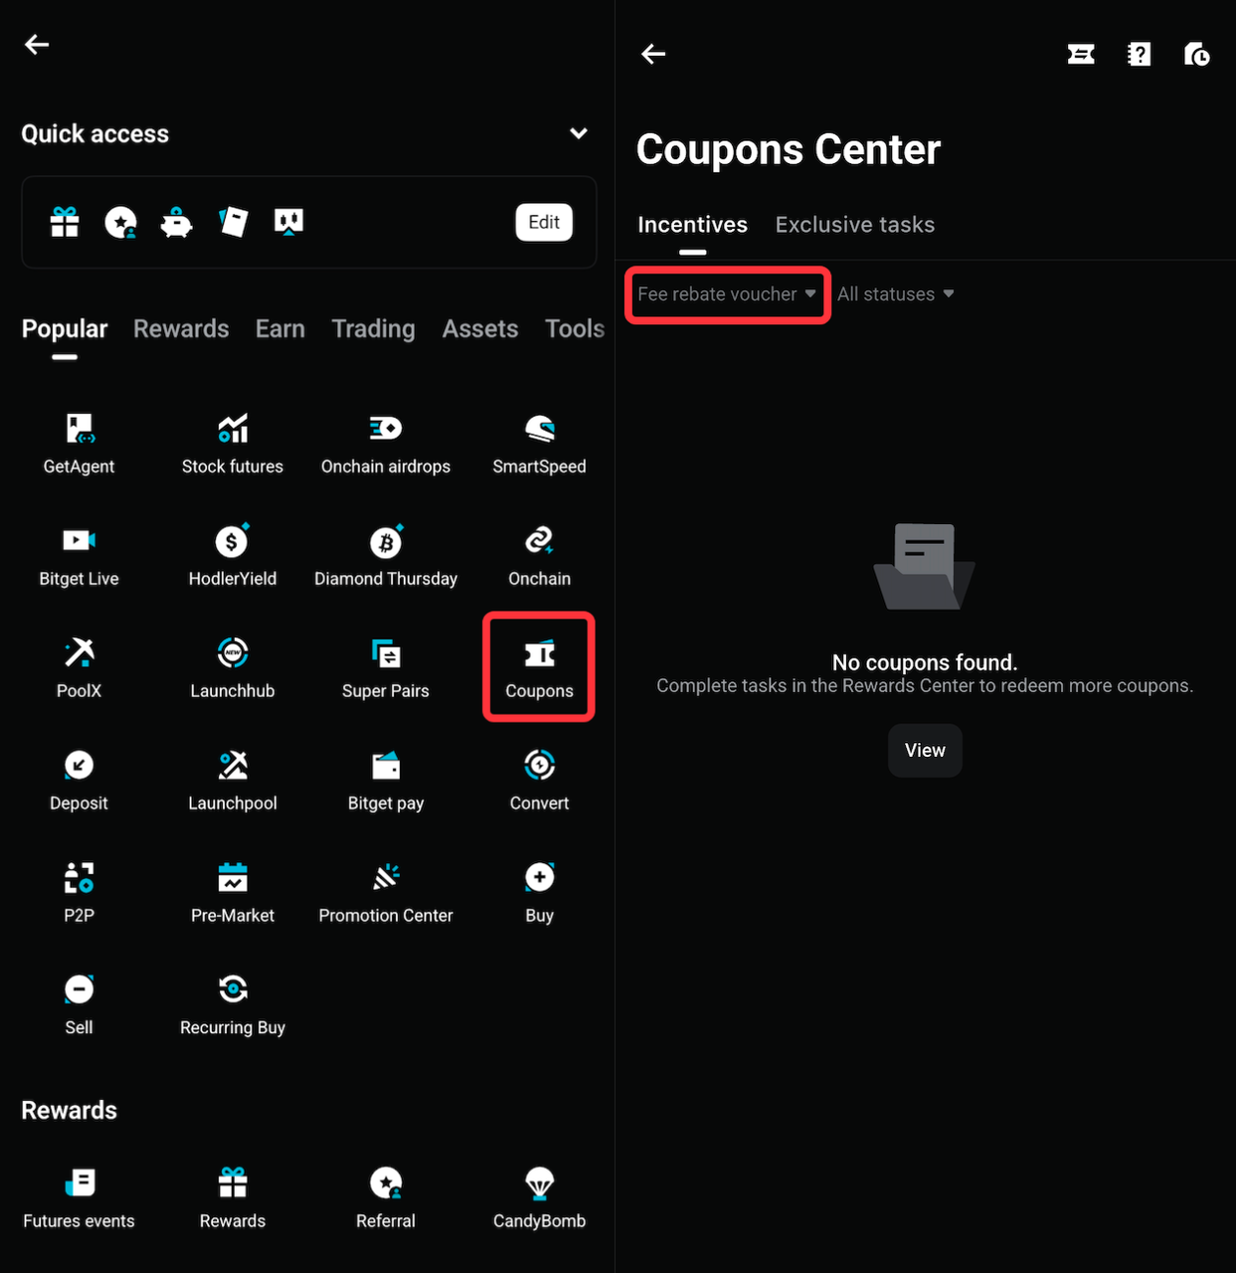Tap the SmartSpeed icon
This screenshot has height=1273, width=1236.
coord(539,442)
